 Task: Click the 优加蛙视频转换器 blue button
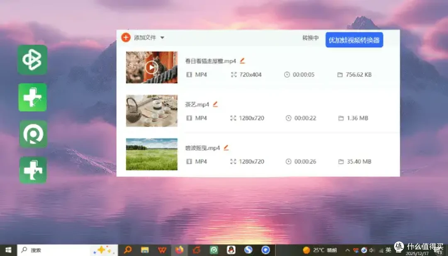[354, 40]
